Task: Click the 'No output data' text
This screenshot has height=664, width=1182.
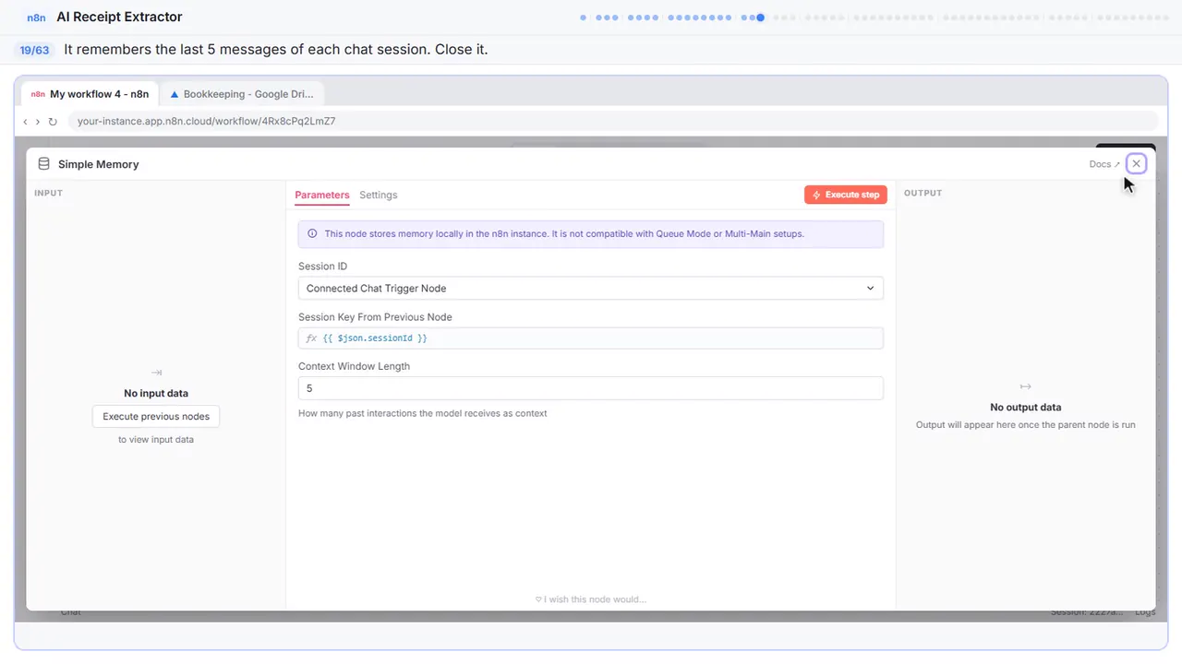Action: tap(1025, 407)
